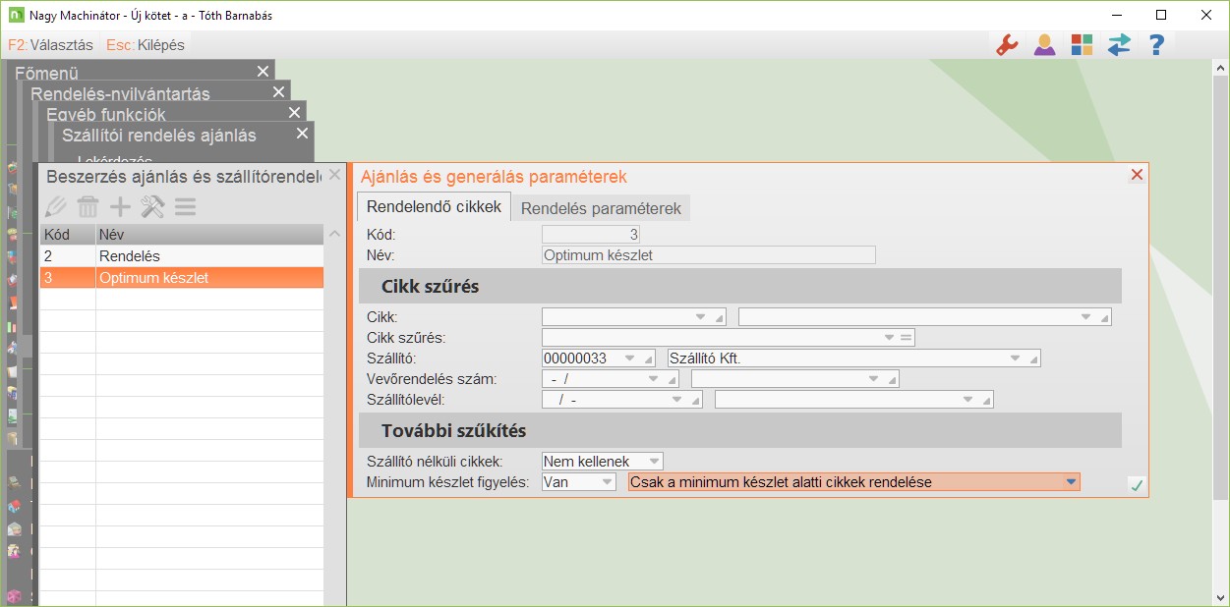Open the hamburger menu icon in list panel

coord(185,207)
